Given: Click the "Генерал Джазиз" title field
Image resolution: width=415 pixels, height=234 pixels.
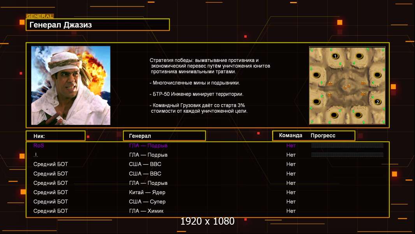Looking at the screenshot, I should [98, 25].
